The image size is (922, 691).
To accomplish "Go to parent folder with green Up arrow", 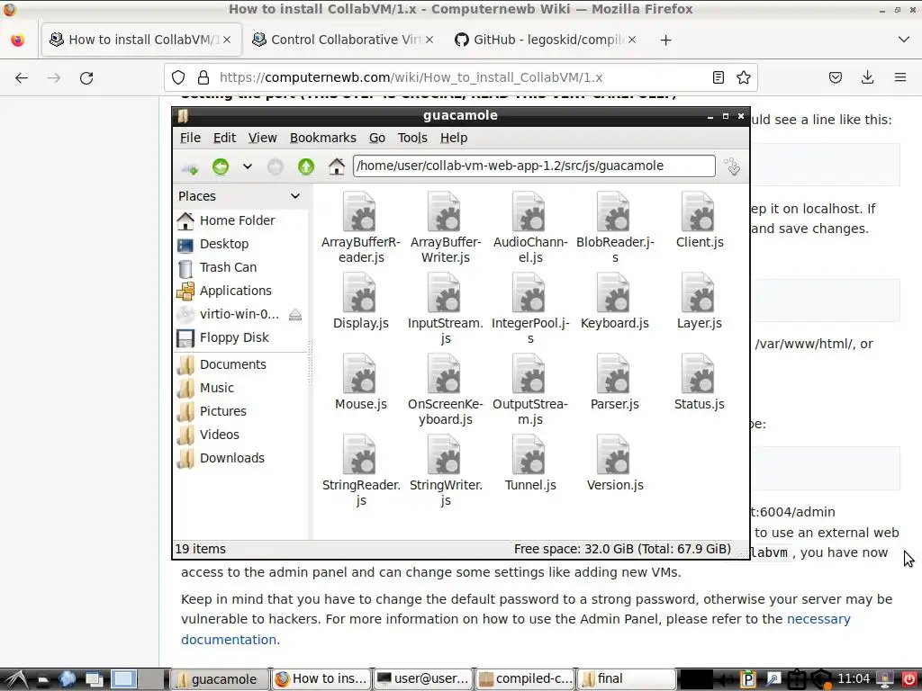I will (306, 166).
